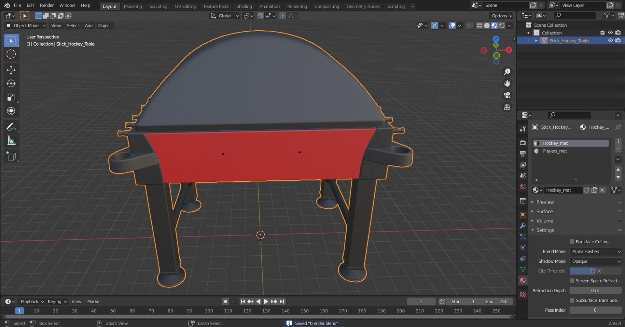Select the Cursor tool in toolbar
625x327 pixels.
point(11,54)
